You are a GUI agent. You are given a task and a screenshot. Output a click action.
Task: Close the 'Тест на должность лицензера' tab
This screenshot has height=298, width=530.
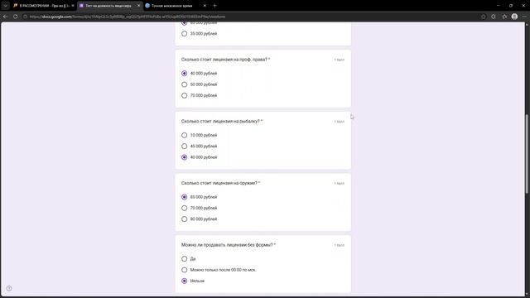click(138, 6)
